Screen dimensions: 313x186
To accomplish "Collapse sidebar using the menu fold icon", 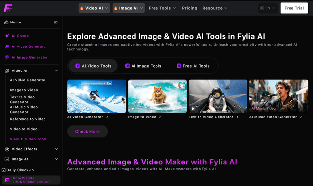I will (56, 23).
